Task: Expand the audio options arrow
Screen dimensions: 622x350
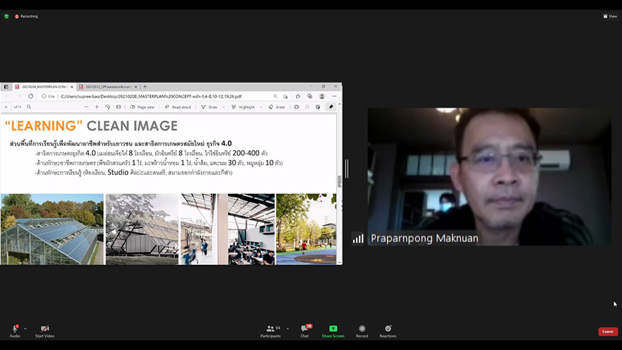Action: 26,329
